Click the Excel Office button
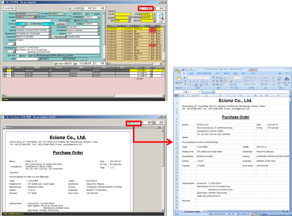Viewport: 292px width, 216px height. 177,71
